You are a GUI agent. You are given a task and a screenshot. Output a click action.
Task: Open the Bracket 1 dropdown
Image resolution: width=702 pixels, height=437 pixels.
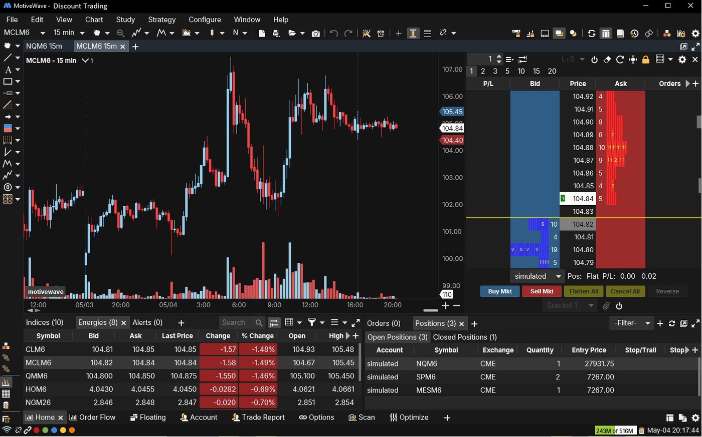[x=569, y=305]
